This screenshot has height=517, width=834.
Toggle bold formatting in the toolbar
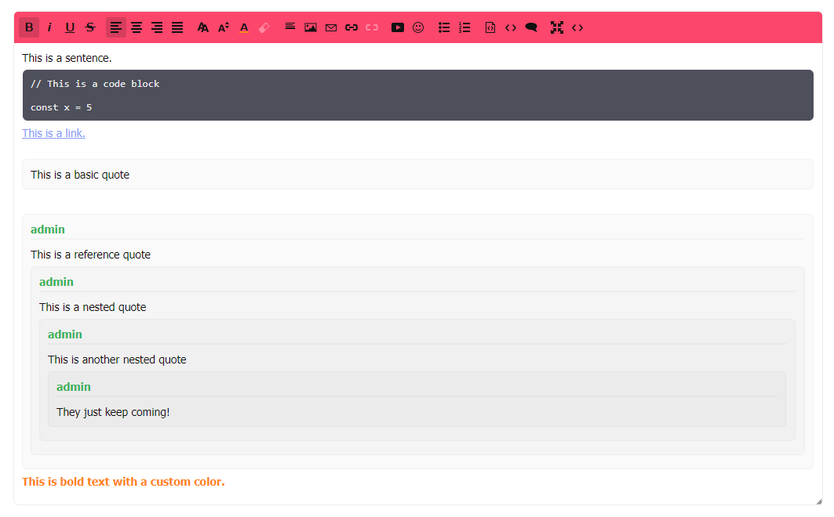click(29, 27)
